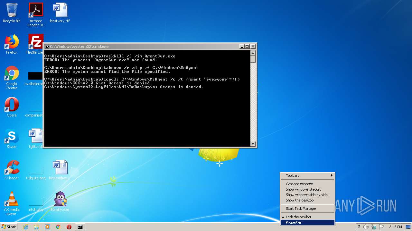Click cmd scrollbar up arrow
The width and height of the screenshot is (412, 231).
[253, 53]
